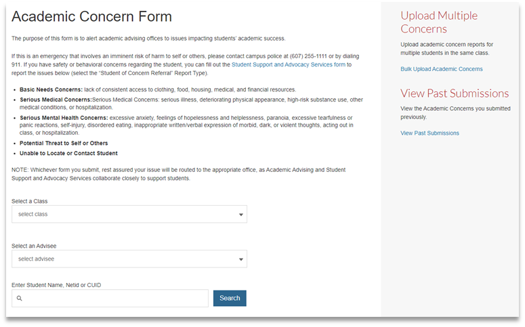Open the View Past Submissions link
This screenshot has width=525, height=327.
click(429, 133)
